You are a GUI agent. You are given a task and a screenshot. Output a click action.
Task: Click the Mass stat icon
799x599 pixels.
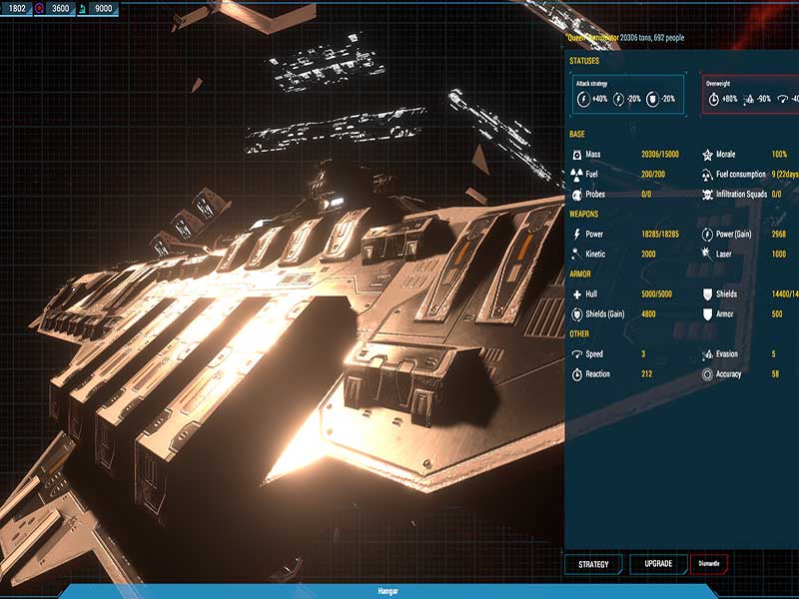pyautogui.click(x=577, y=156)
